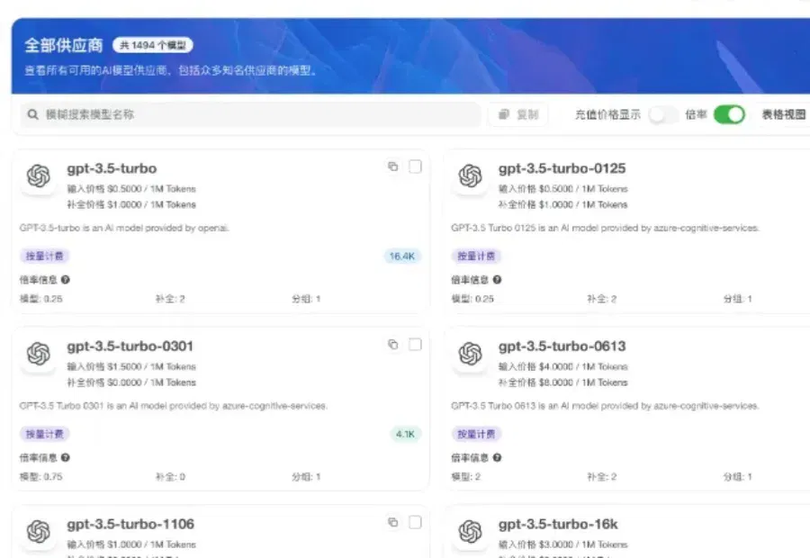Screen dimensions: 810x558
Task: Click the description mentioning openai provider
Action: point(124,228)
